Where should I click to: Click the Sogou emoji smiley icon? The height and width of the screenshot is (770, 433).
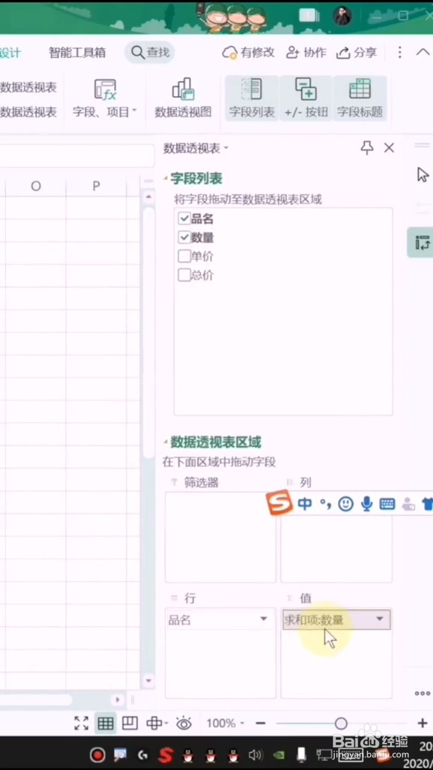coord(346,504)
